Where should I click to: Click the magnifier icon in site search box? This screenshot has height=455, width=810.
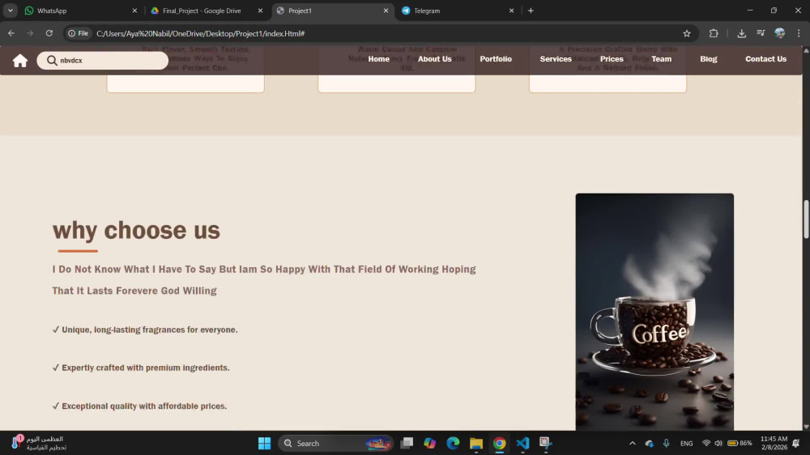(x=52, y=61)
